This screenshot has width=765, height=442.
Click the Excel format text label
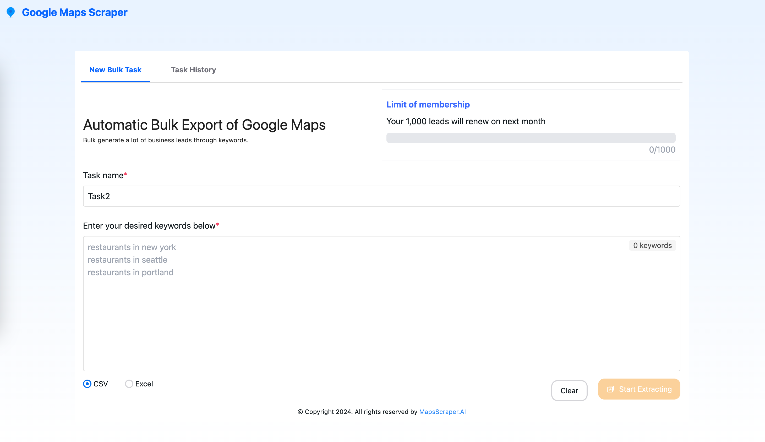[x=144, y=384]
